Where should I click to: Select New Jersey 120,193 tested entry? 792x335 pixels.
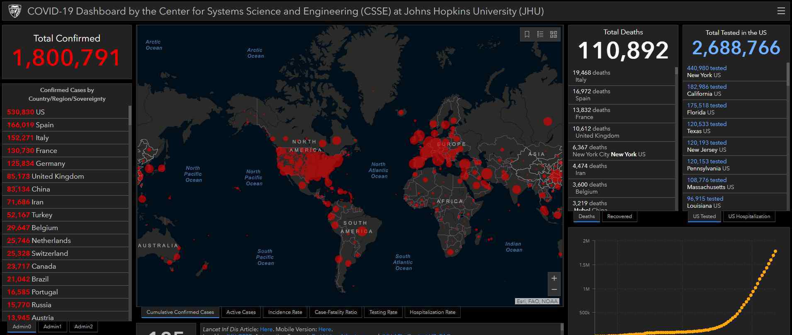pos(735,146)
